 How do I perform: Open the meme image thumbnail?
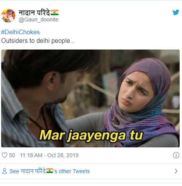(90, 98)
